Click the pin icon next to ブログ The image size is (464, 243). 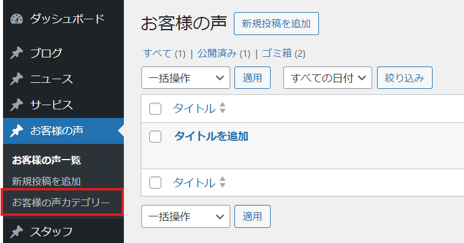pyautogui.click(x=16, y=53)
